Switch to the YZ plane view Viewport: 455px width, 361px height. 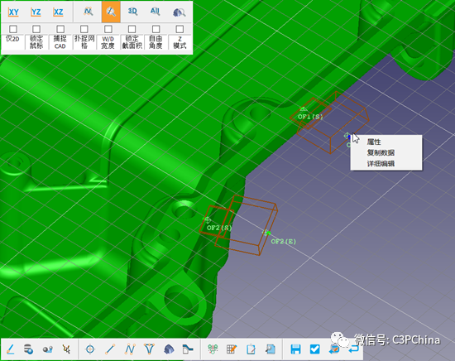click(36, 12)
